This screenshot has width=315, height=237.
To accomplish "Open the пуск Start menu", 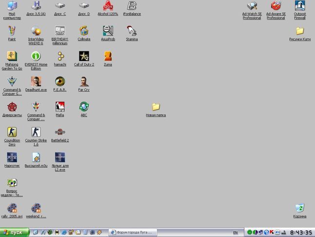I will click(x=15, y=233).
